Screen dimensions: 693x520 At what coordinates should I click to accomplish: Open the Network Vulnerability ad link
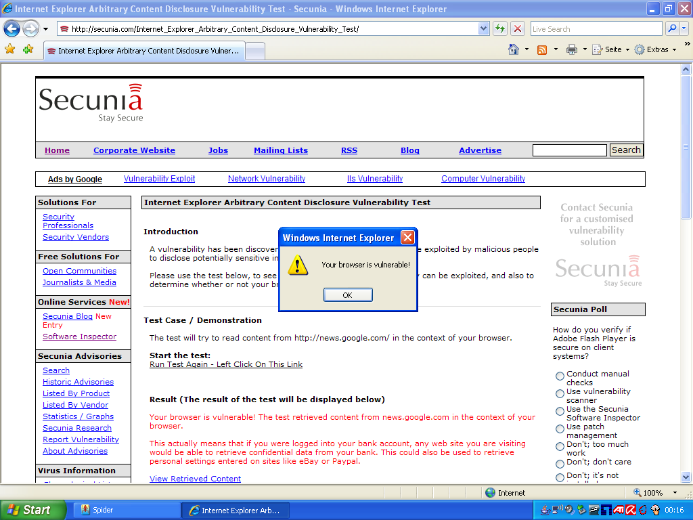tap(267, 179)
